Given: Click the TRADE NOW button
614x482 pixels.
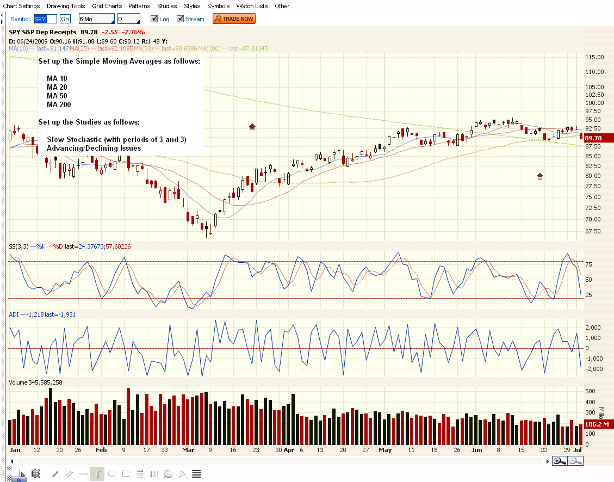Looking at the screenshot, I should [x=234, y=19].
